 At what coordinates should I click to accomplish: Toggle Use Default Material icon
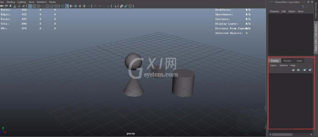coord(71,6)
